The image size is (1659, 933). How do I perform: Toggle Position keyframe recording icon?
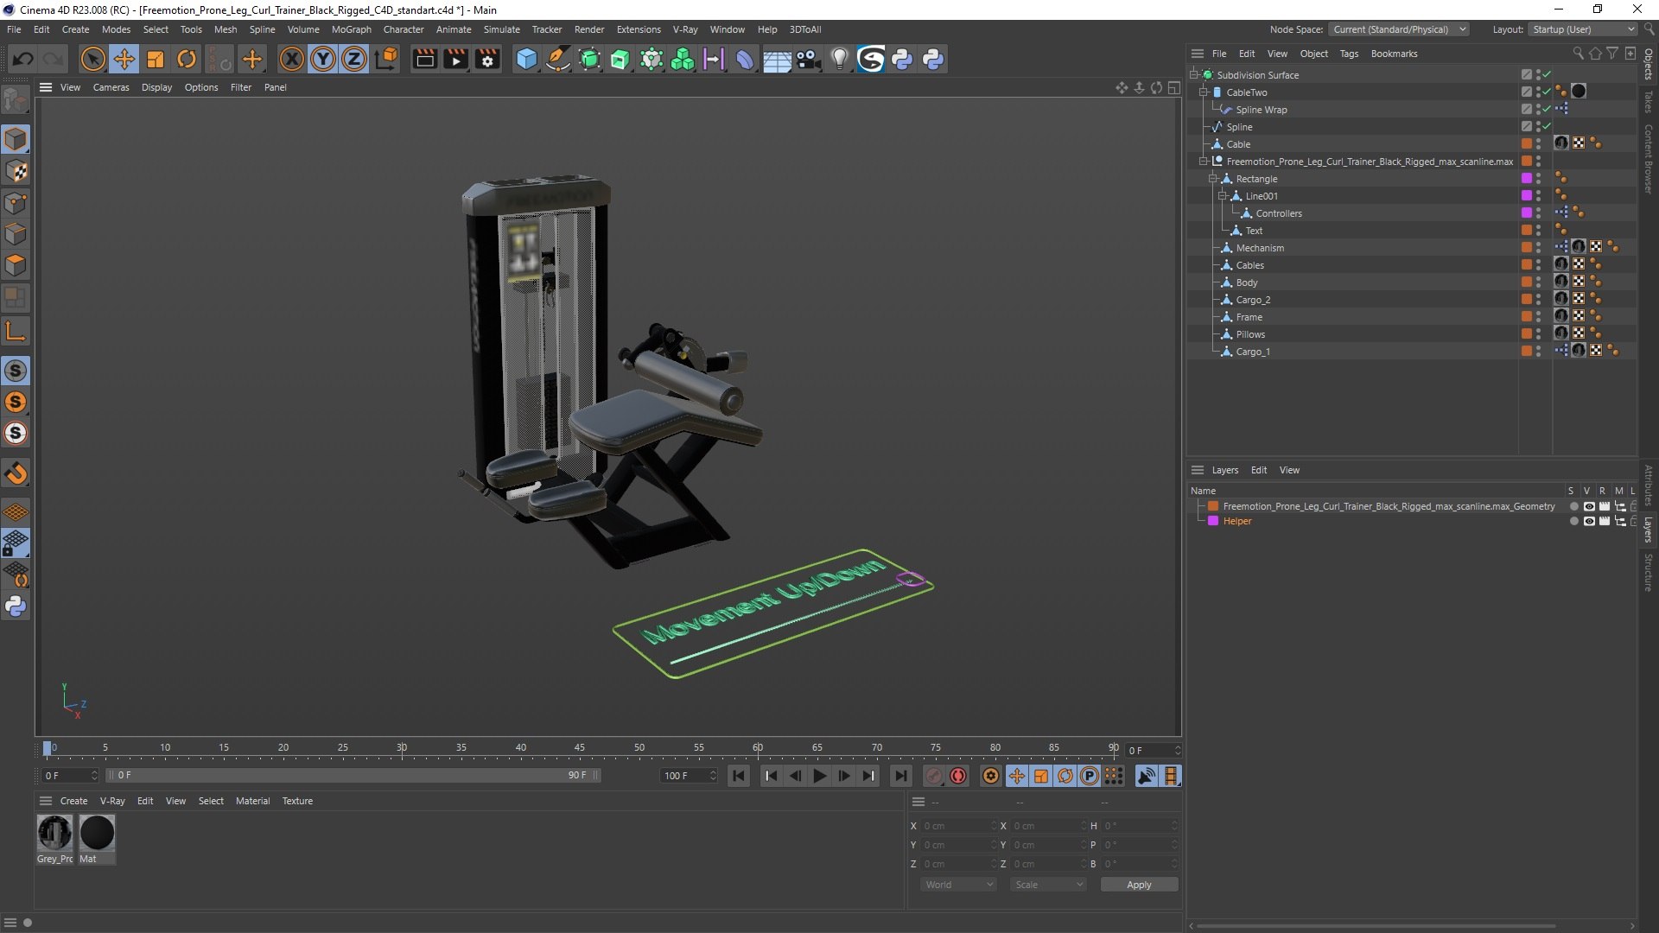tap(1017, 776)
